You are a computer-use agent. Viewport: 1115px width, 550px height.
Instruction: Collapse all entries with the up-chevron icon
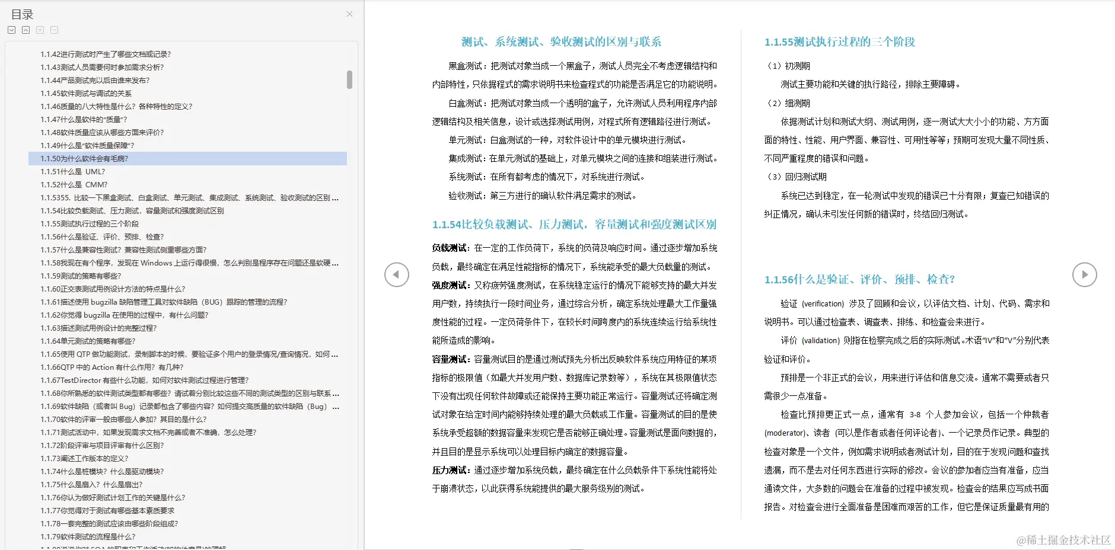click(26, 30)
